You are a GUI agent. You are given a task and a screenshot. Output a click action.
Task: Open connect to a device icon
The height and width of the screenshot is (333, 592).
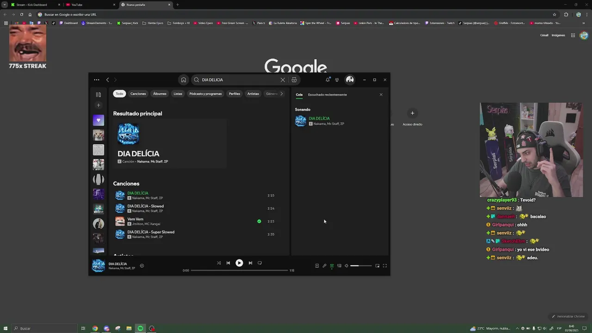pos(339,265)
